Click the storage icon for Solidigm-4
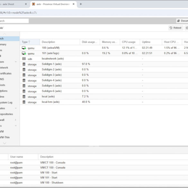Screen dimensions: 188x188 click(24, 80)
